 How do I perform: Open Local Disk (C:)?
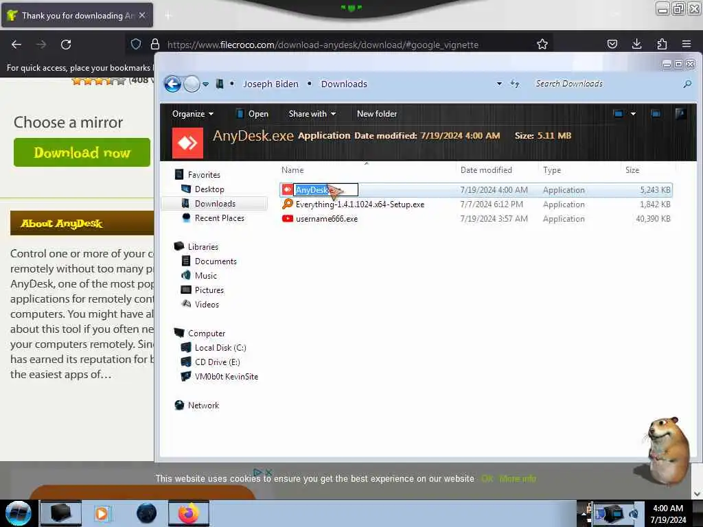click(x=220, y=348)
